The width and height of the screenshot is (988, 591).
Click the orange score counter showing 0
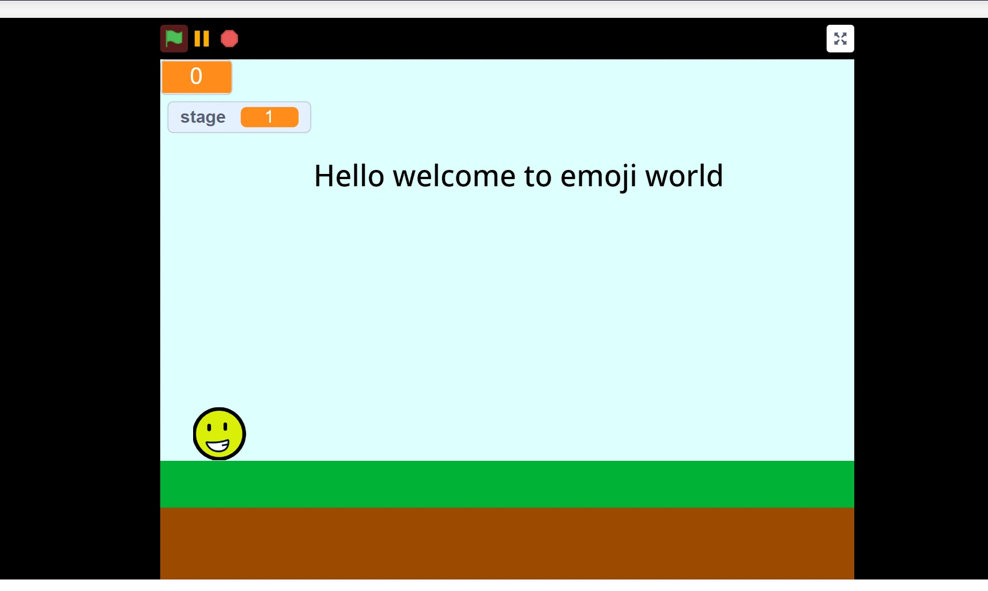click(196, 77)
